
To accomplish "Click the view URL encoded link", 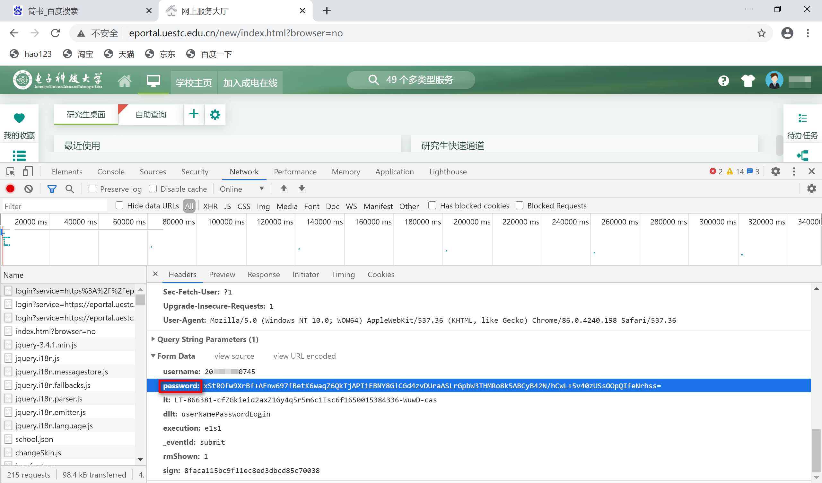I will pos(304,356).
